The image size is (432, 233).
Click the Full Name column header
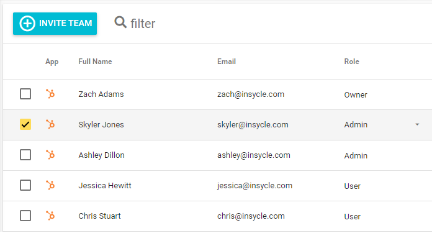pos(95,62)
